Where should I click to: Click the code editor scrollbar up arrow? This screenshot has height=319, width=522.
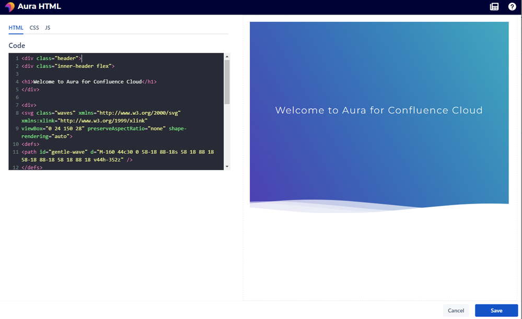(227, 56)
